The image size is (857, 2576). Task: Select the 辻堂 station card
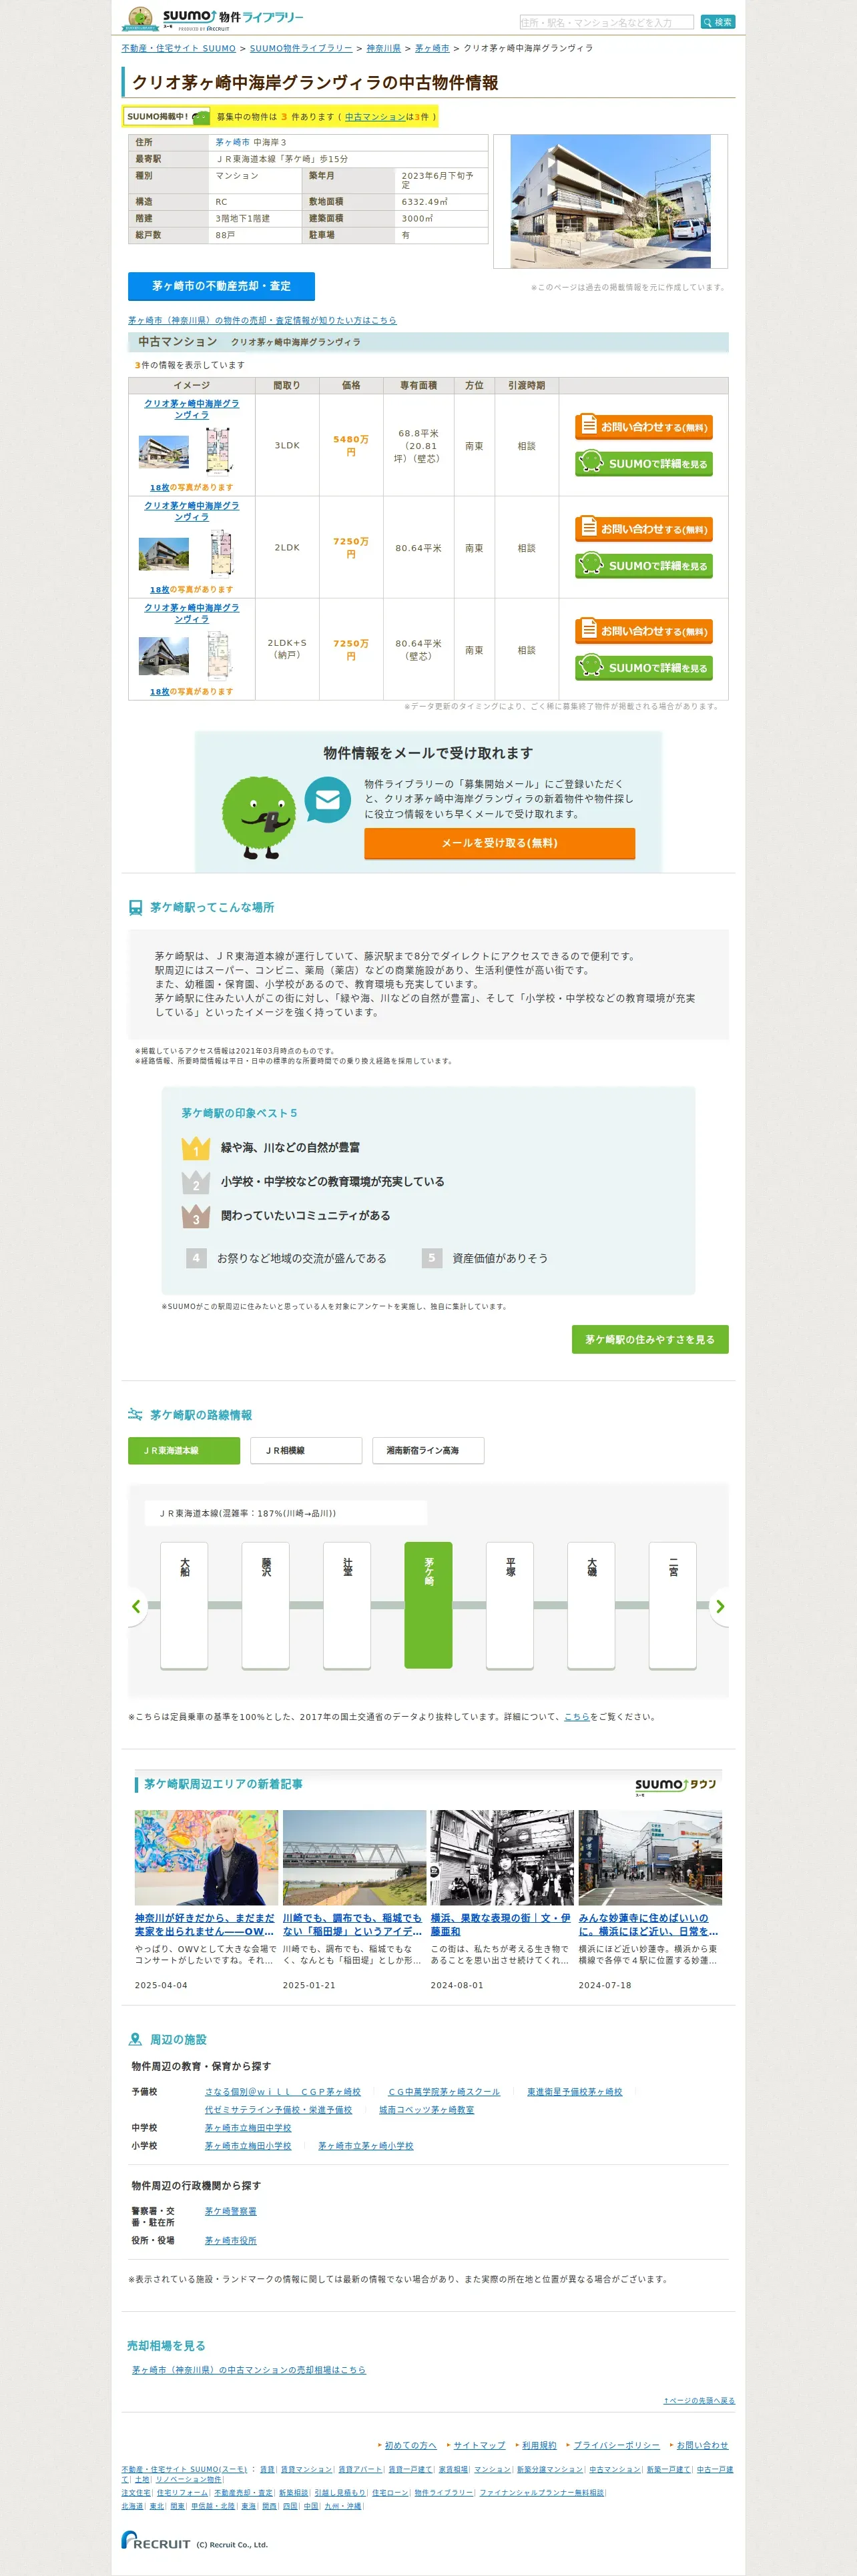point(347,1605)
